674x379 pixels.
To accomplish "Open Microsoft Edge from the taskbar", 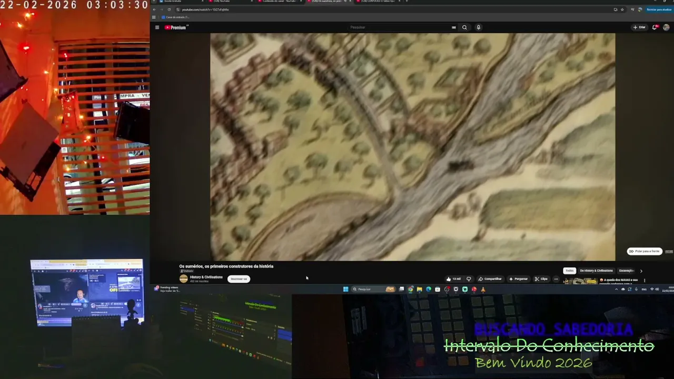I will coord(428,289).
